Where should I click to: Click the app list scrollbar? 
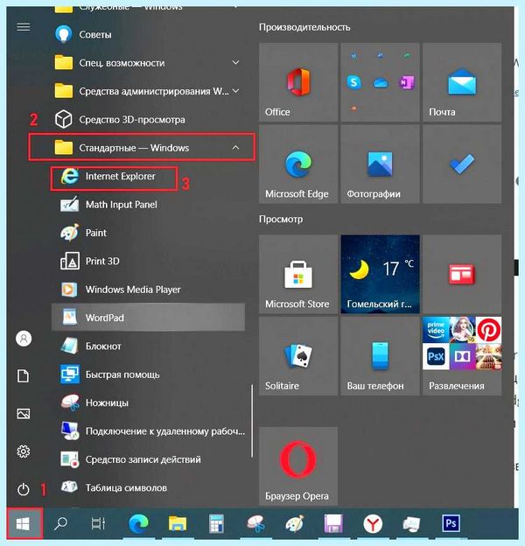tap(252, 421)
